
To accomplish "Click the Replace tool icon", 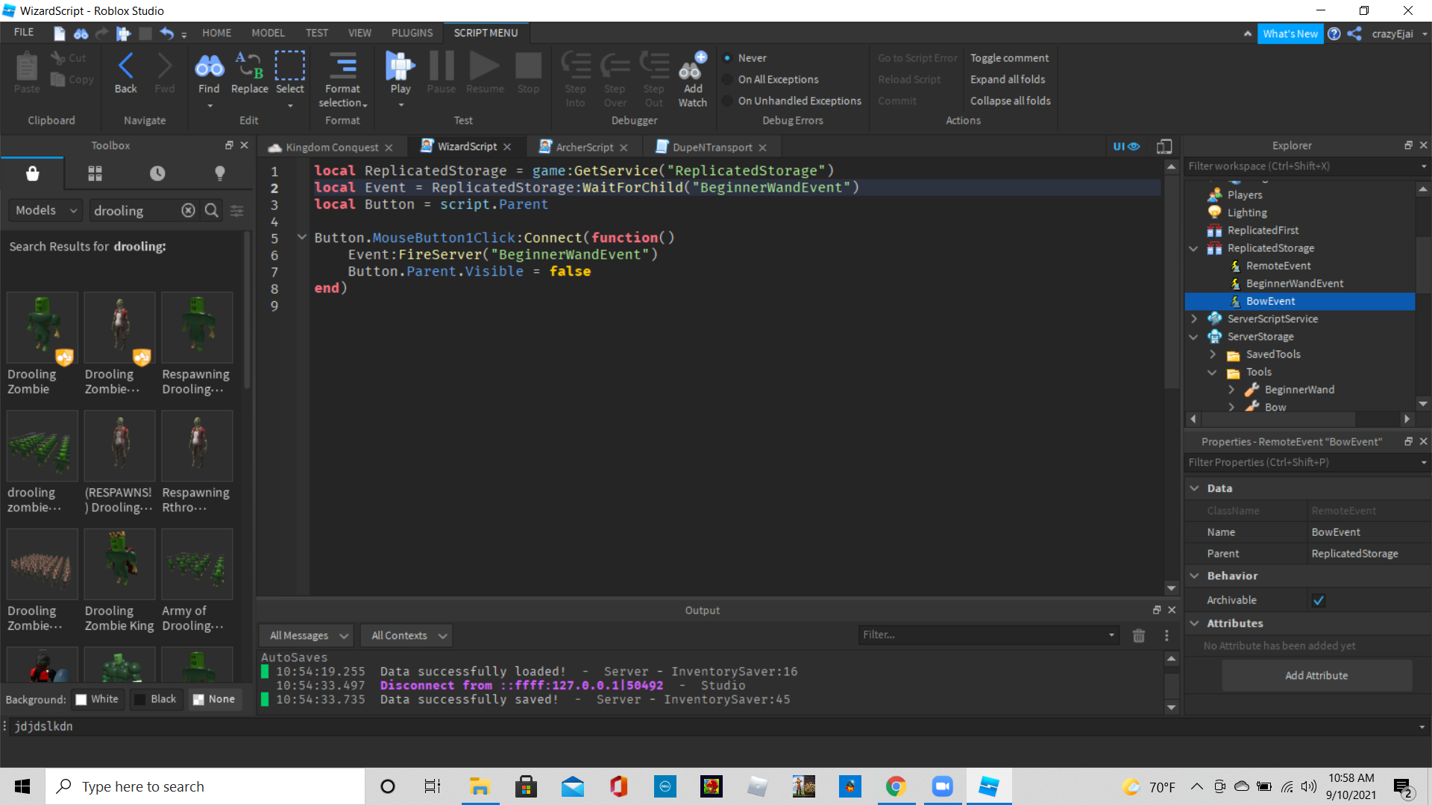I will (249, 72).
